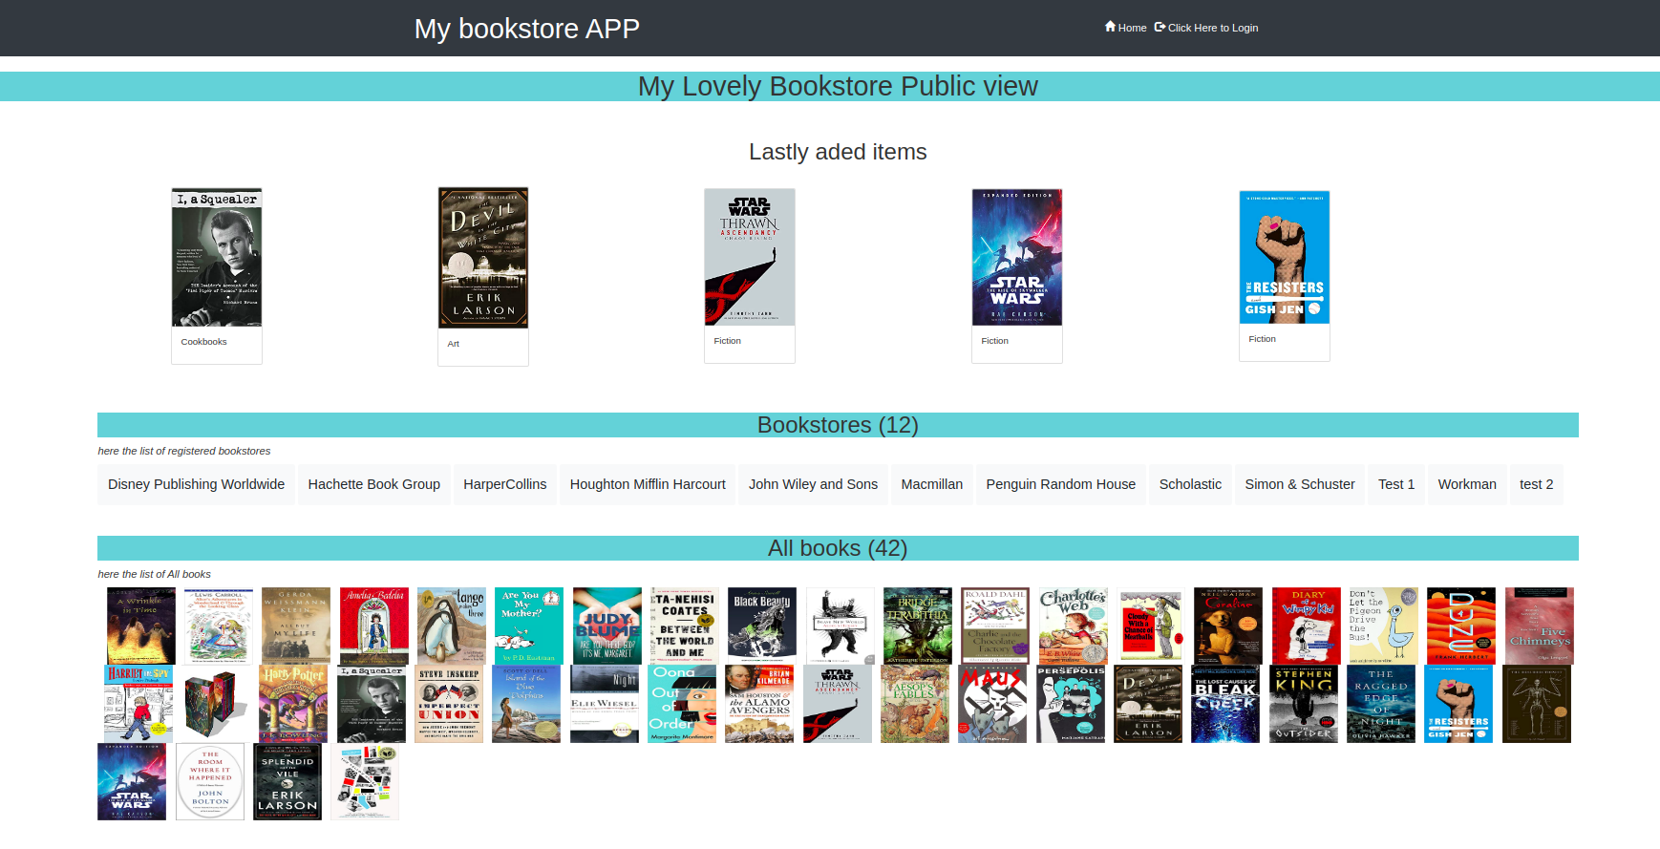Select the Dune book cover
This screenshot has width=1660, height=849.
1461,626
